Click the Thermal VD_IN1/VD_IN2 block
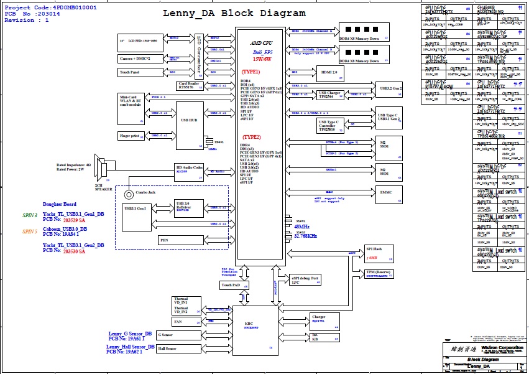The image size is (529, 374). click(186, 306)
